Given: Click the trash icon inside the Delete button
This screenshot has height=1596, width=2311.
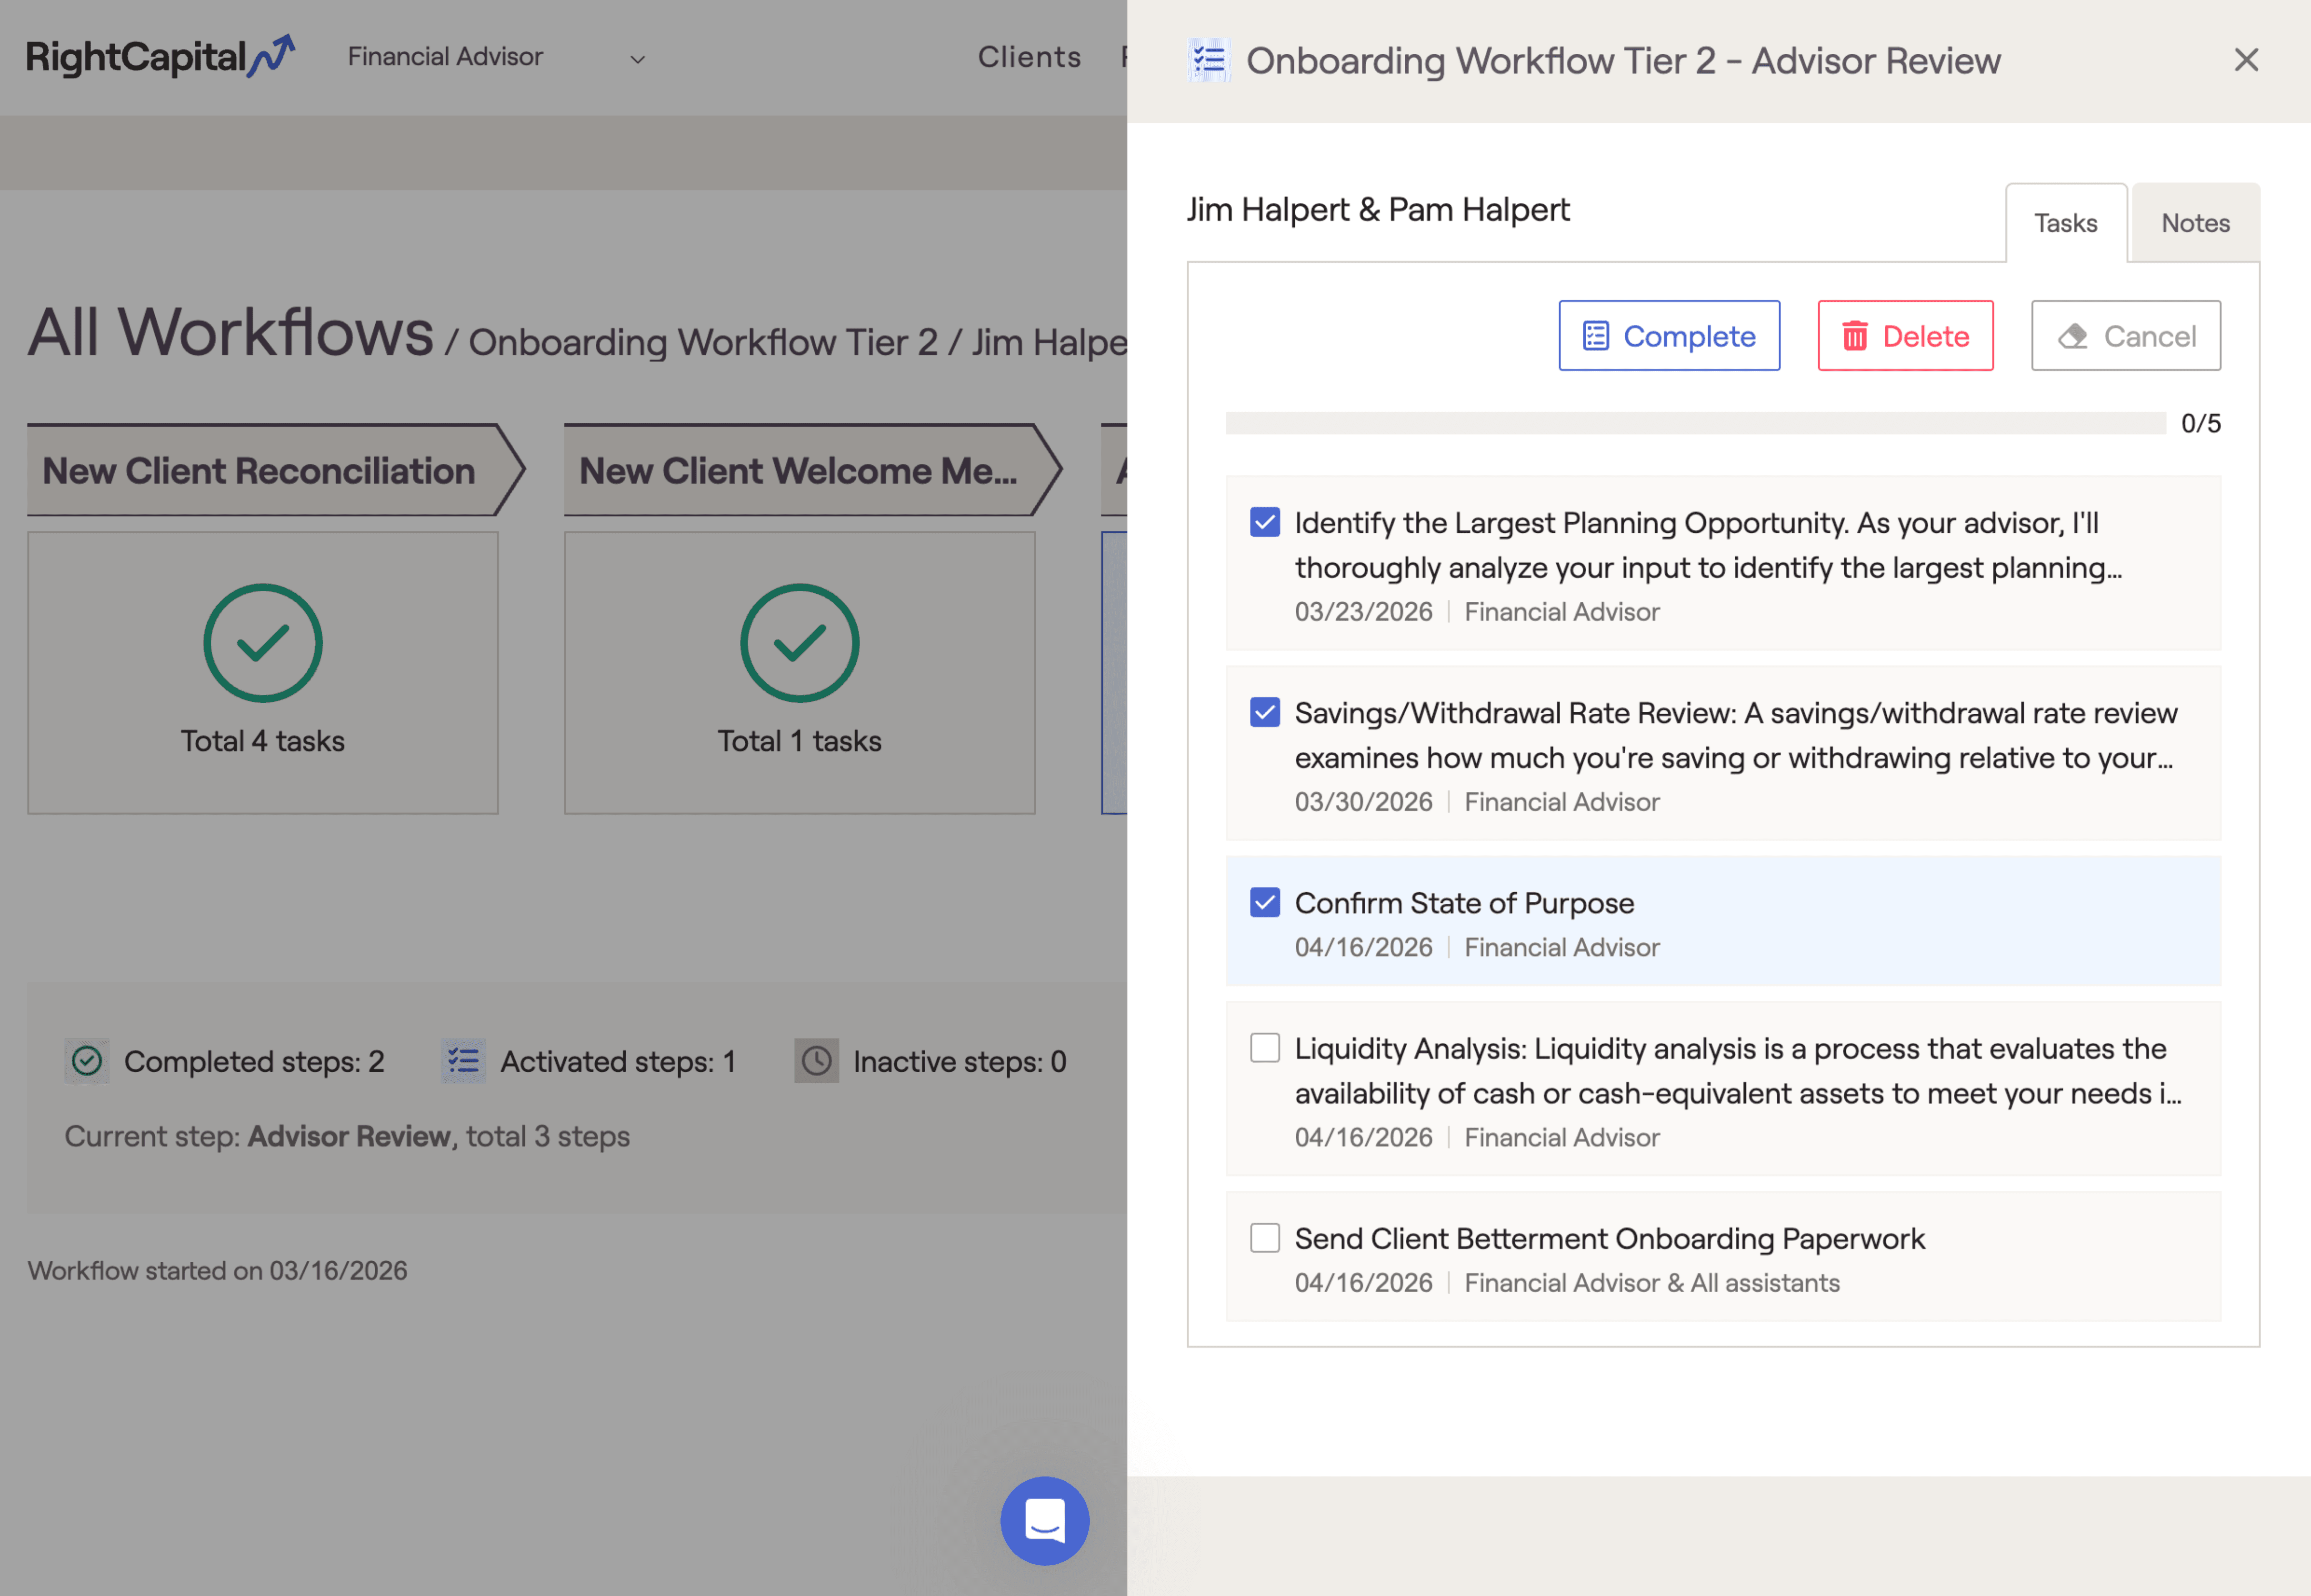Looking at the screenshot, I should [x=1856, y=336].
